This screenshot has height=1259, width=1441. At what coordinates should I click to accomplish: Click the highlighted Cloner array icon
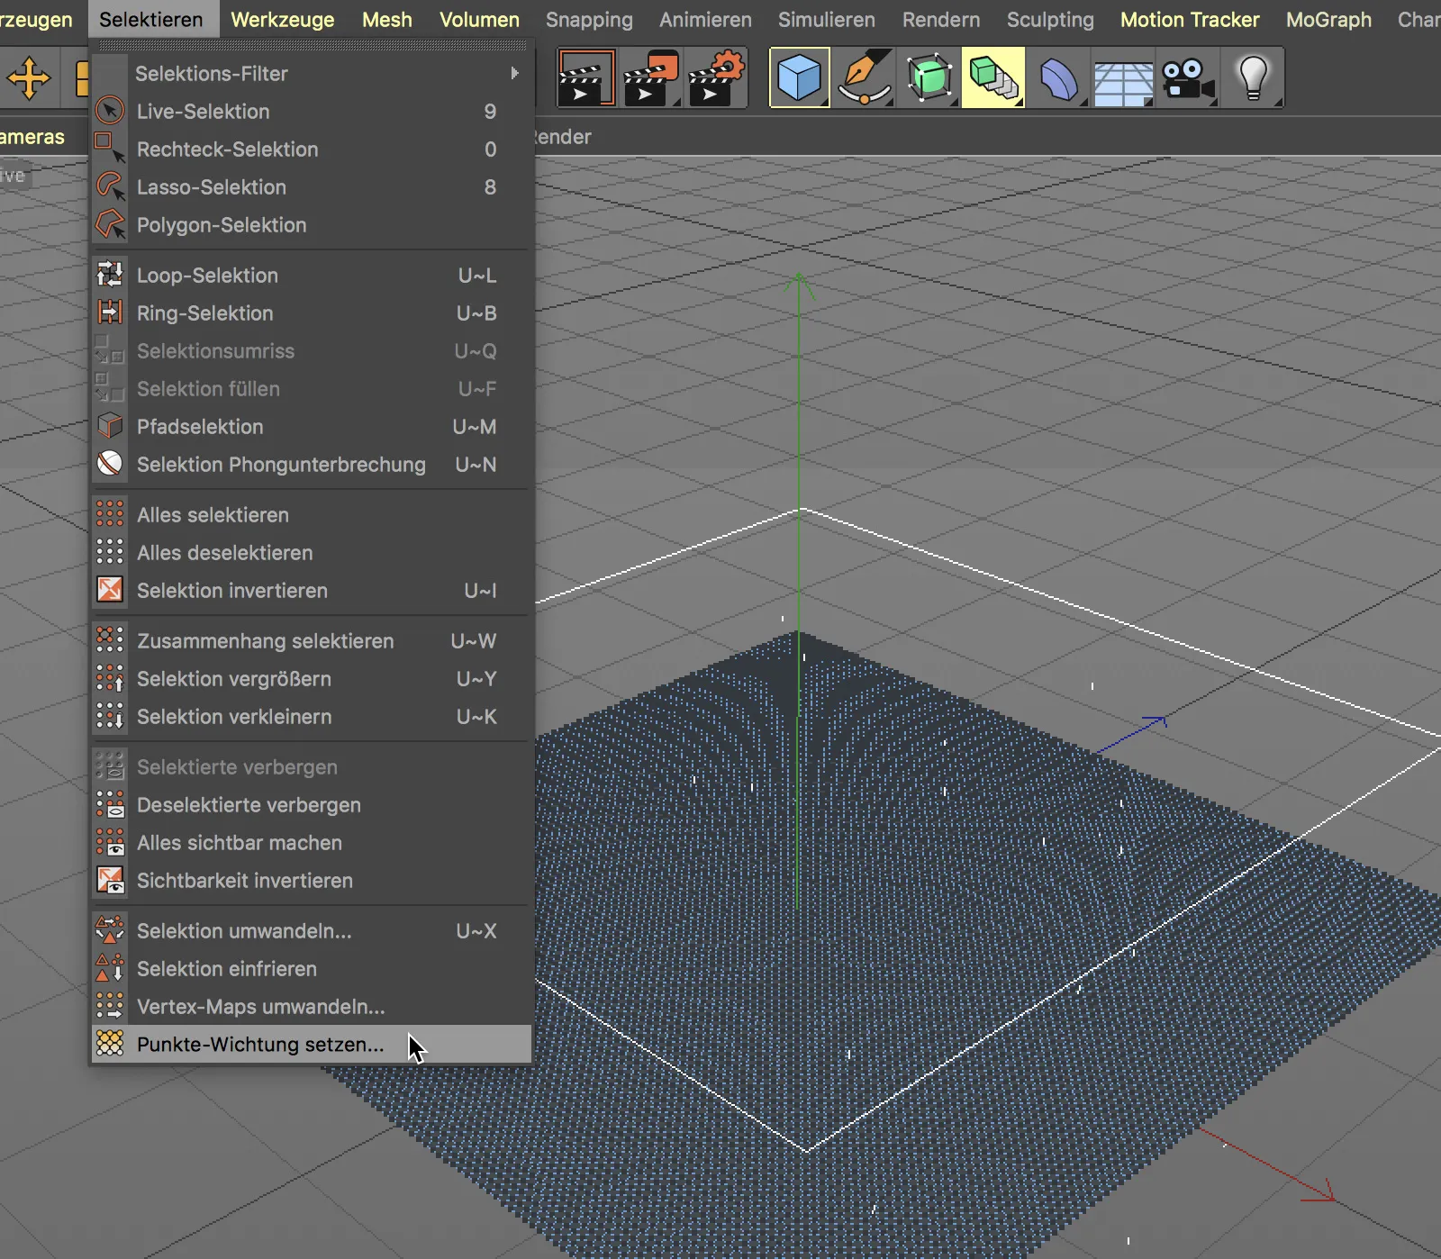point(993,78)
